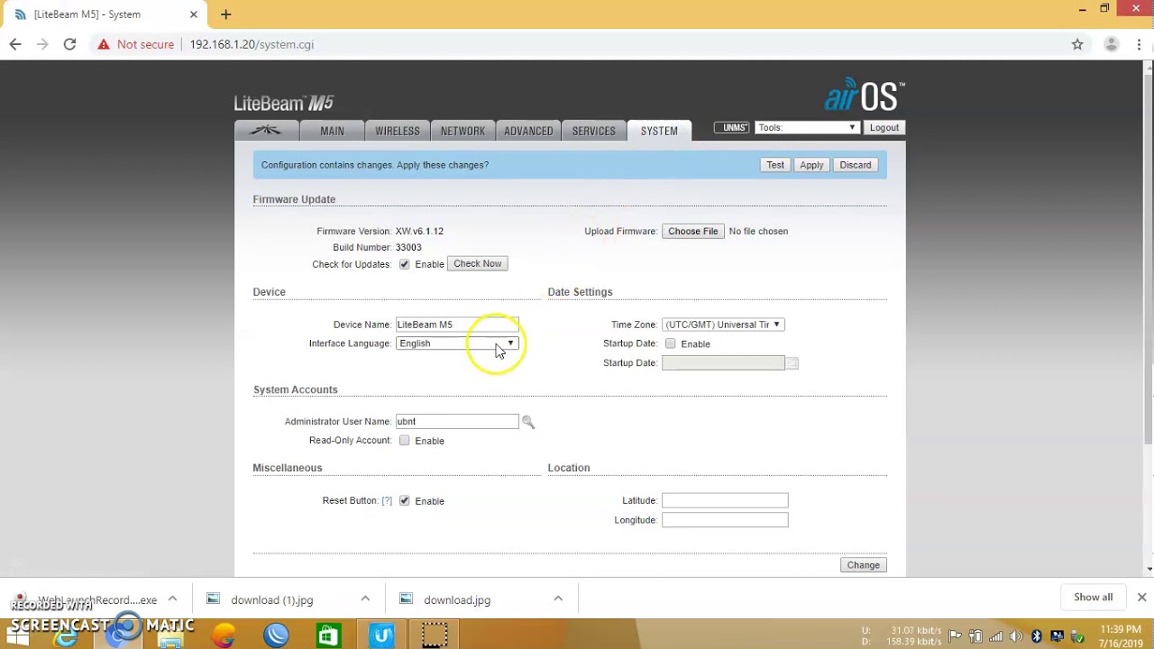This screenshot has height=649, width=1154.
Task: Edit the Administrator User Name field
Action: [457, 421]
